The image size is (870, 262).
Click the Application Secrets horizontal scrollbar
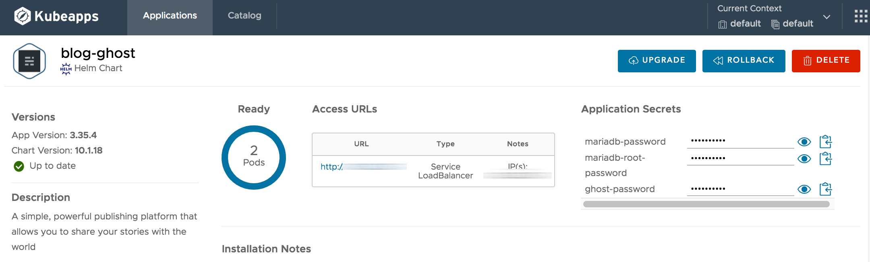pos(706,204)
